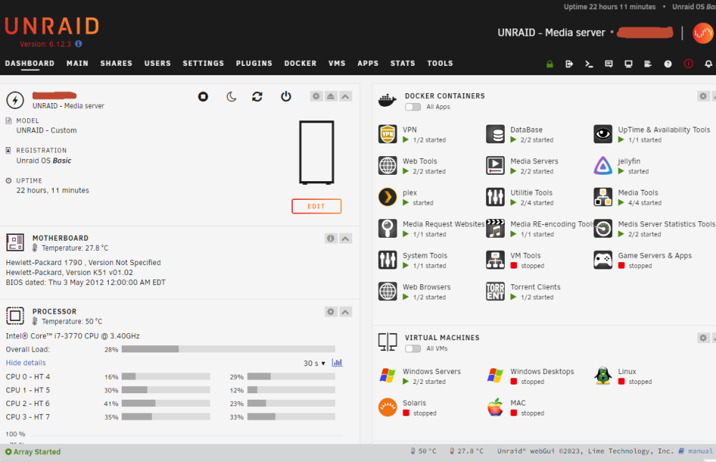The image size is (716, 462).
Task: Open the TOOLS tab
Action: (440, 64)
